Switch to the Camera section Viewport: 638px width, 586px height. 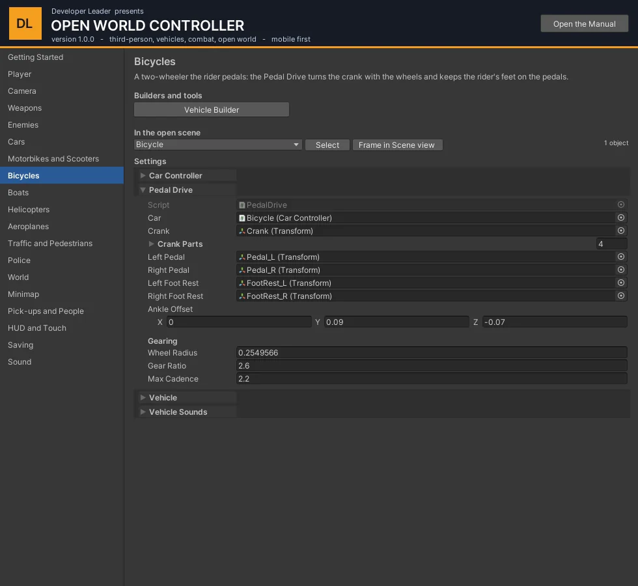[62, 91]
